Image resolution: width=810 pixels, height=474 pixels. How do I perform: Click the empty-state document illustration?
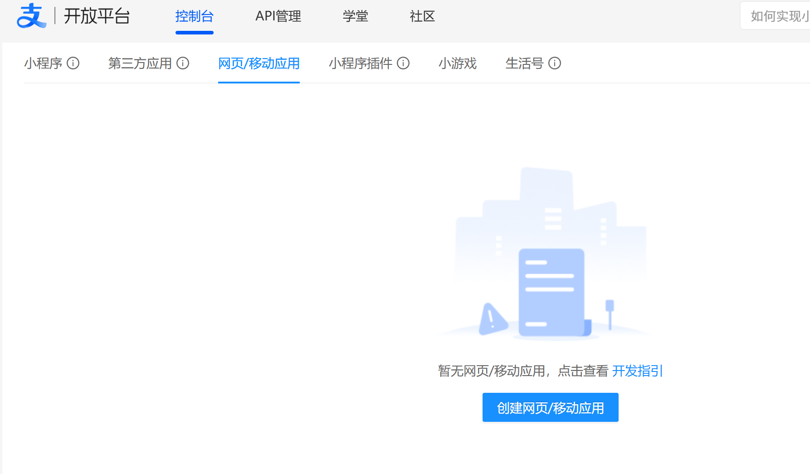[547, 254]
